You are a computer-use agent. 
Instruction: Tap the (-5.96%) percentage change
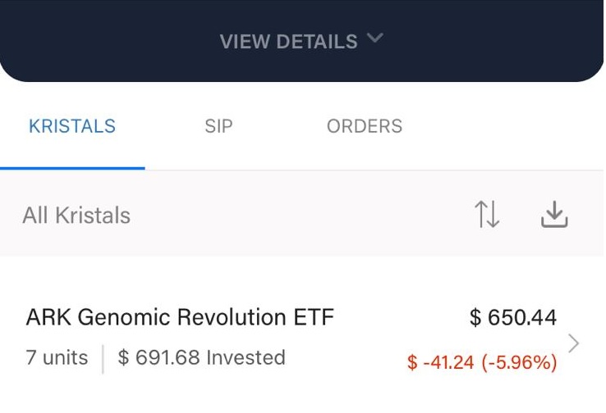[x=520, y=362]
